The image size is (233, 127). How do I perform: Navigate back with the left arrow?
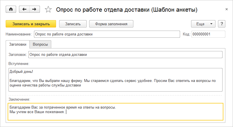tap(24, 9)
